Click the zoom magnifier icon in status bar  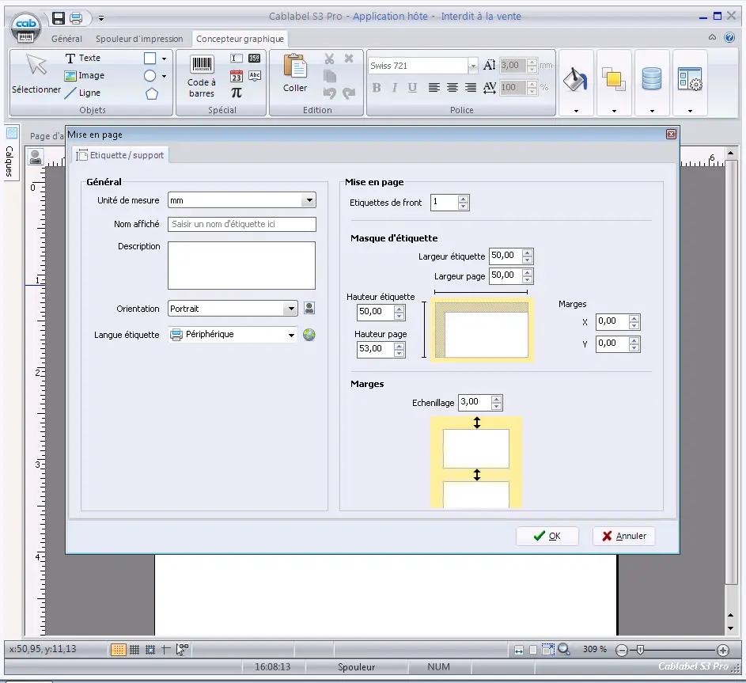click(564, 649)
